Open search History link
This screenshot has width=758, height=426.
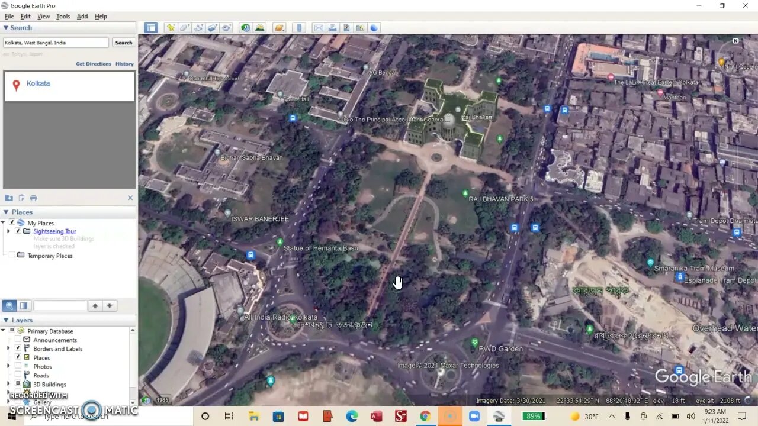pyautogui.click(x=124, y=64)
